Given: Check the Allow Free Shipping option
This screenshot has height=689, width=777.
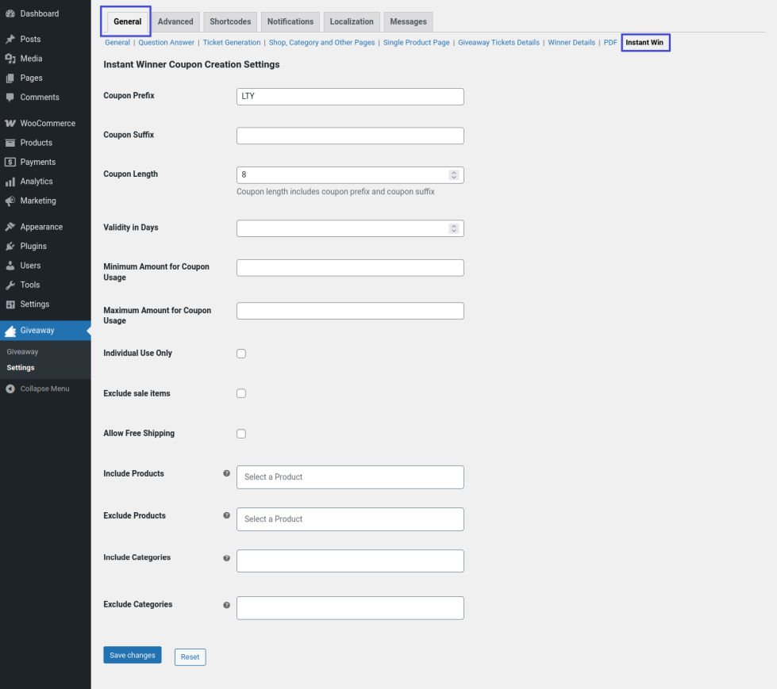Looking at the screenshot, I should pyautogui.click(x=241, y=434).
